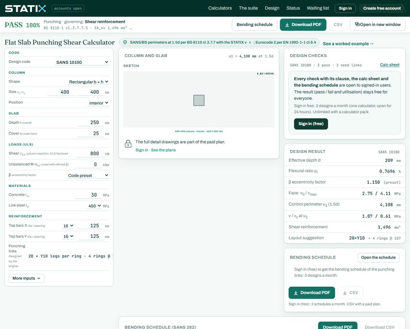Expand More inputs
Screen dimensions: 410x329
click(x=26, y=278)
